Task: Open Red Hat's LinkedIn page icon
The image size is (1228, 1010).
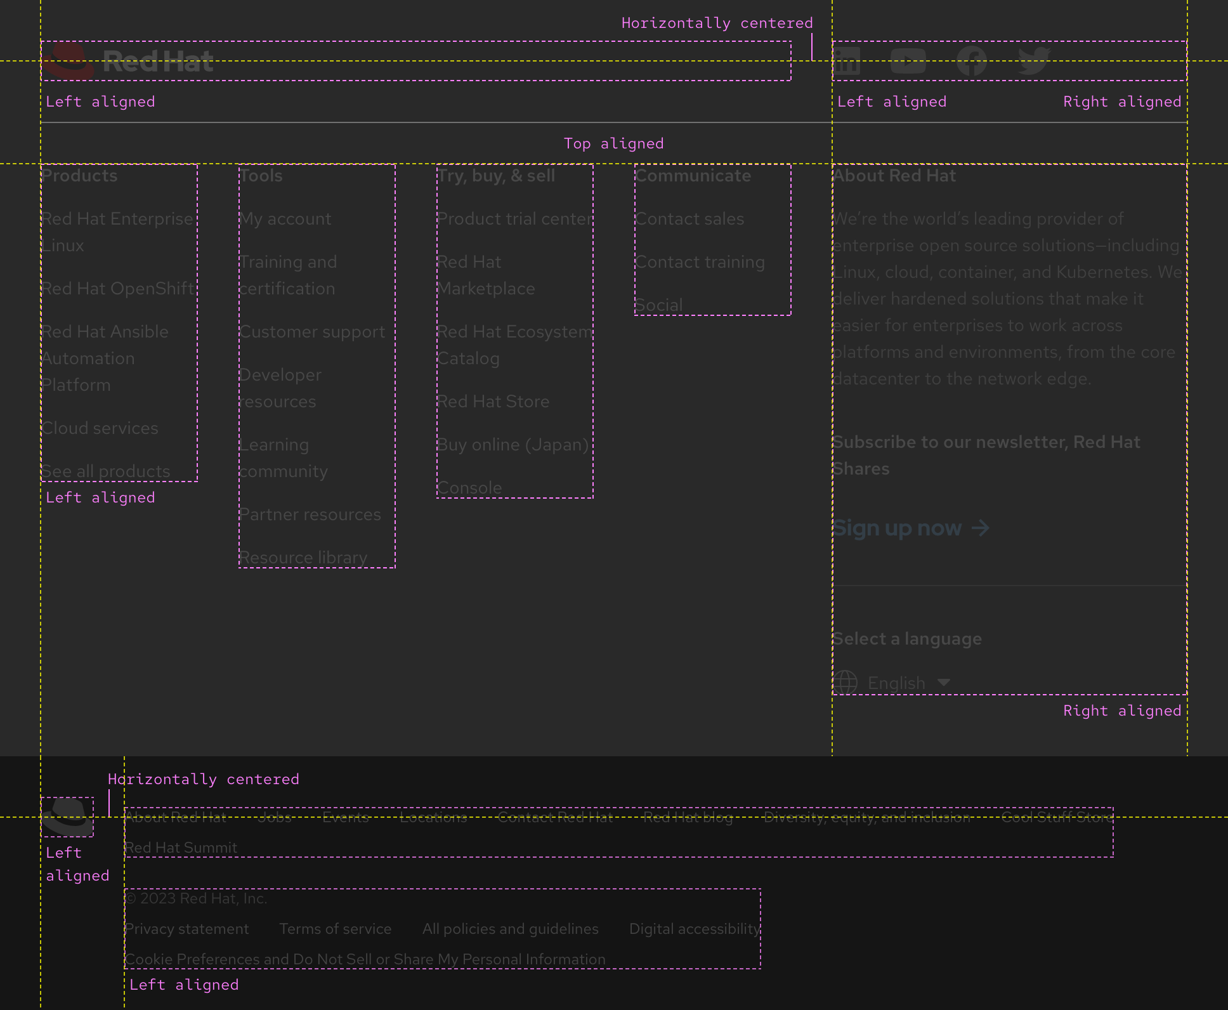Action: pos(847,62)
